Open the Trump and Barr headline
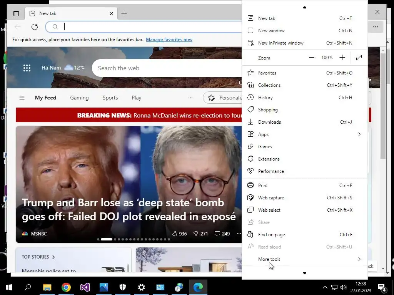This screenshot has width=394, height=295. tap(129, 209)
